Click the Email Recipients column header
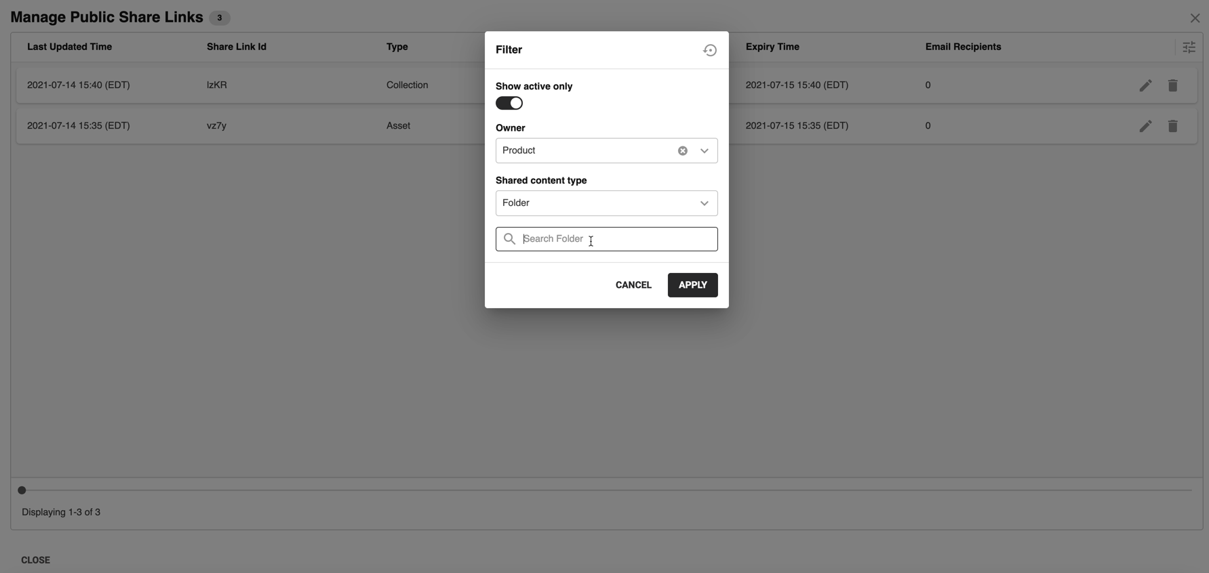The height and width of the screenshot is (573, 1209). tap(964, 47)
